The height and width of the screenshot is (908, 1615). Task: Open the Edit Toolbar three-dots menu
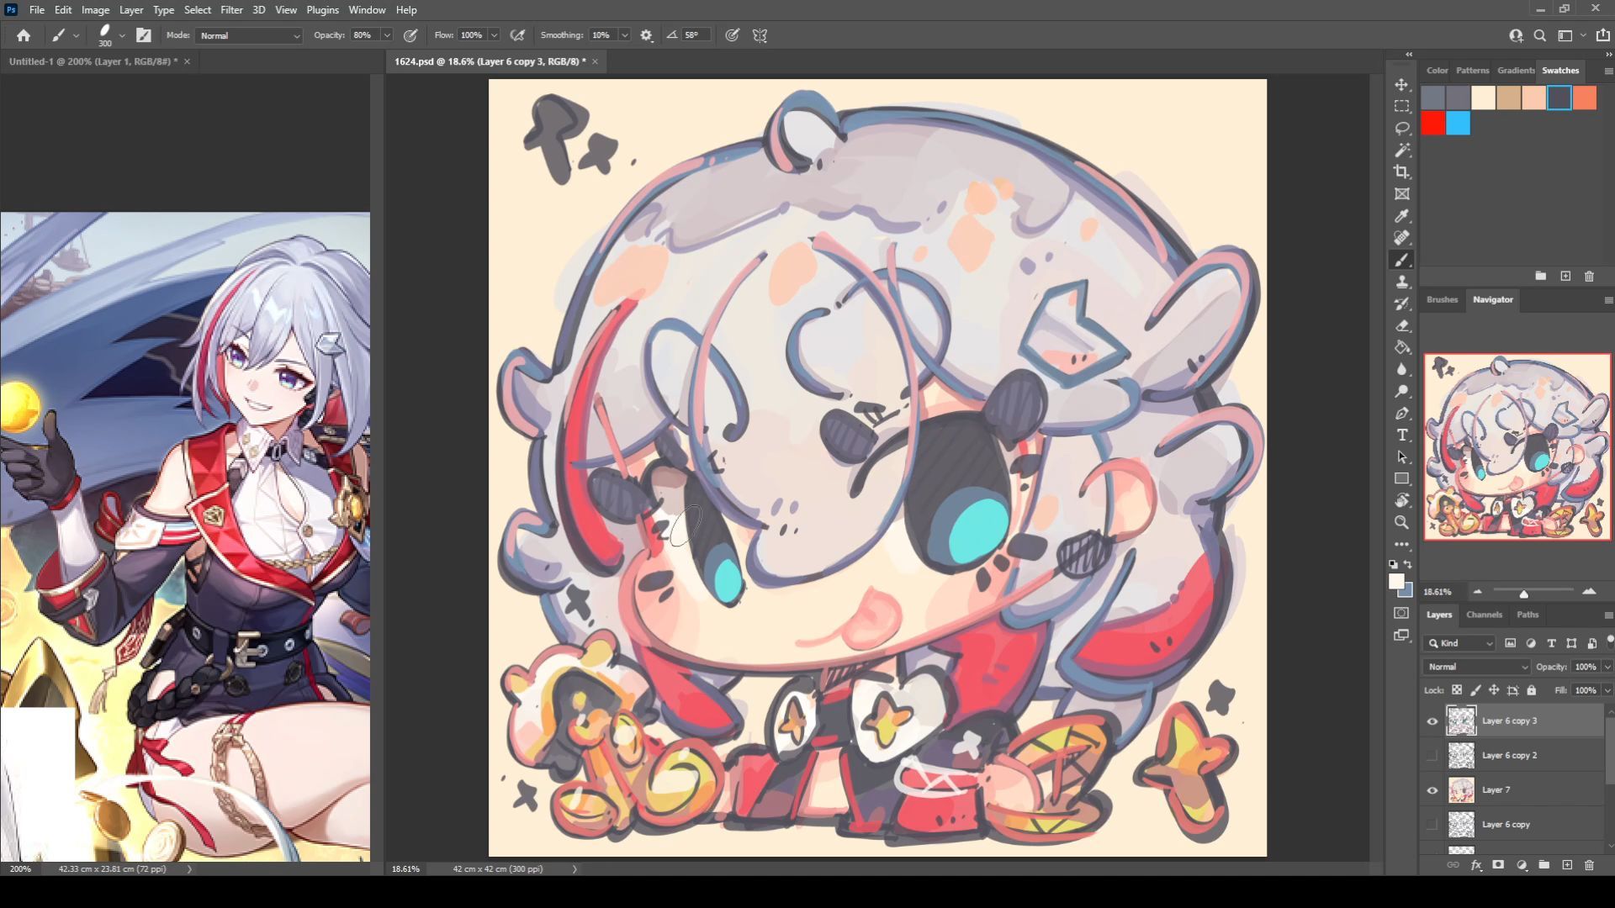[1401, 544]
